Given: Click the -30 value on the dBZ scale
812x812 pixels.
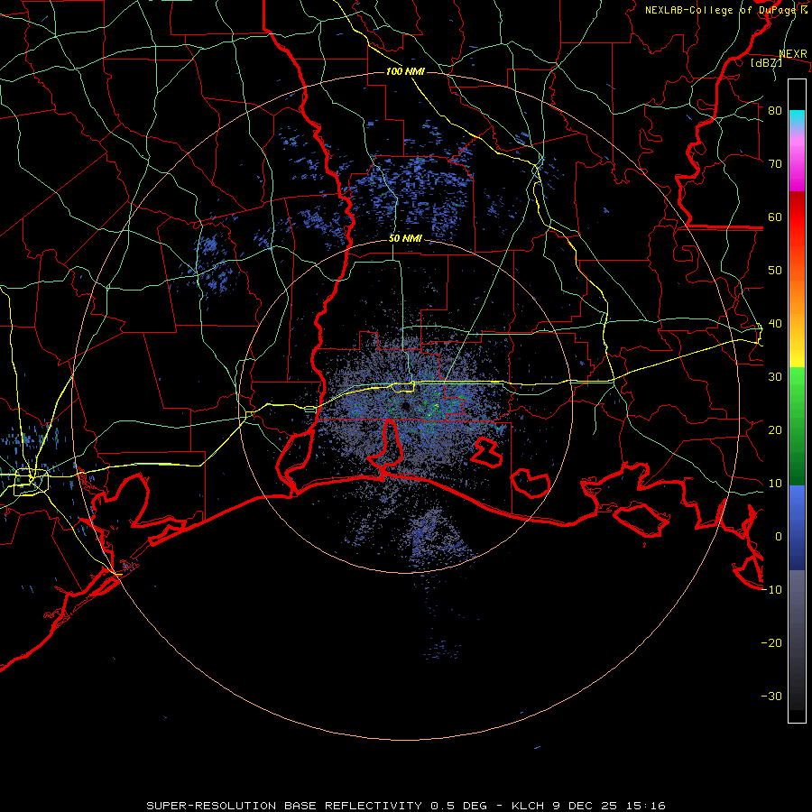Looking at the screenshot, I should (x=771, y=697).
